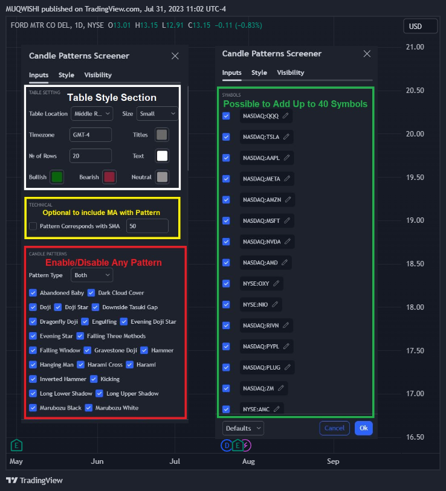
Task: Click the dividend D marker near Aug
Action: (226, 445)
